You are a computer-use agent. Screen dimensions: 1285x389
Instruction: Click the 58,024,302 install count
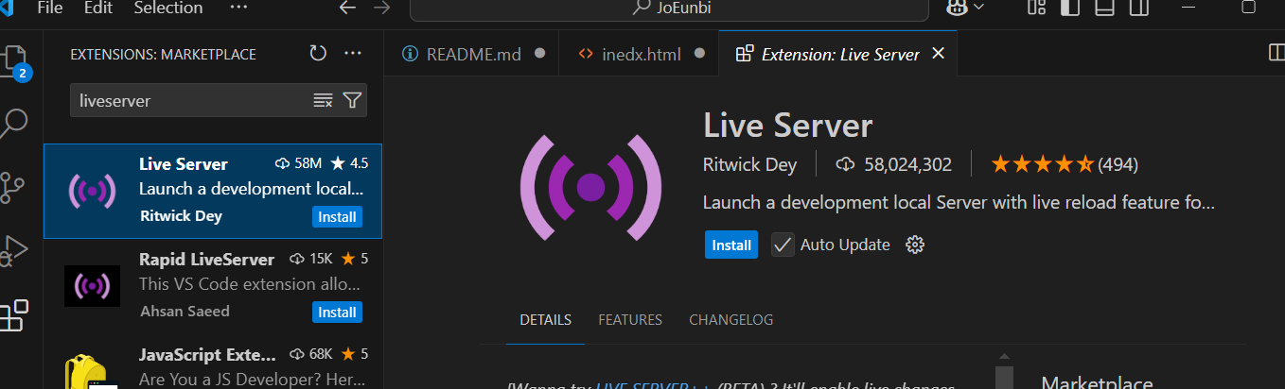pyautogui.click(x=893, y=164)
